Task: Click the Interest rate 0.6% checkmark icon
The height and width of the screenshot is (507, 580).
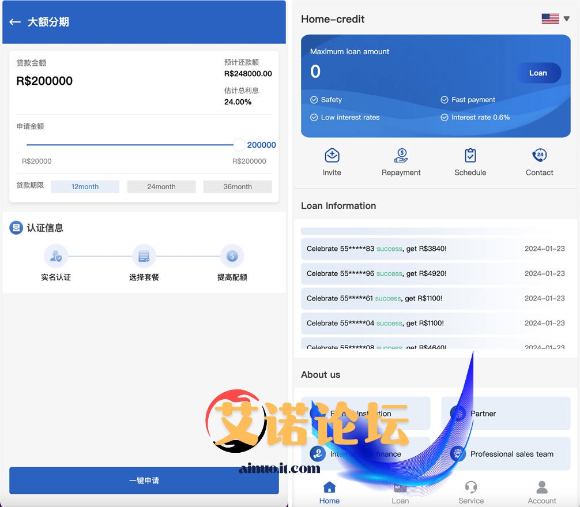Action: coord(445,117)
